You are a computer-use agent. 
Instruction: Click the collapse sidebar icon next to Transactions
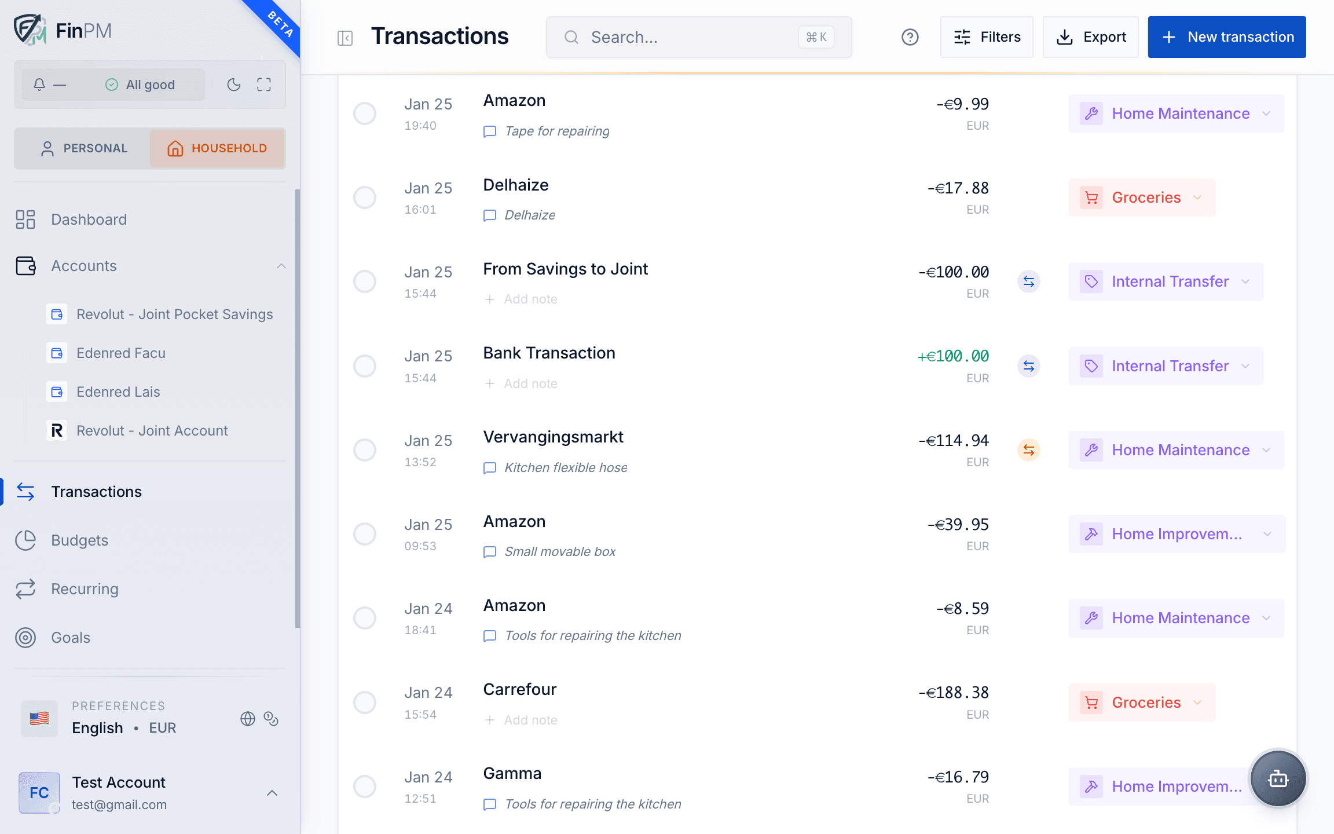pos(345,37)
